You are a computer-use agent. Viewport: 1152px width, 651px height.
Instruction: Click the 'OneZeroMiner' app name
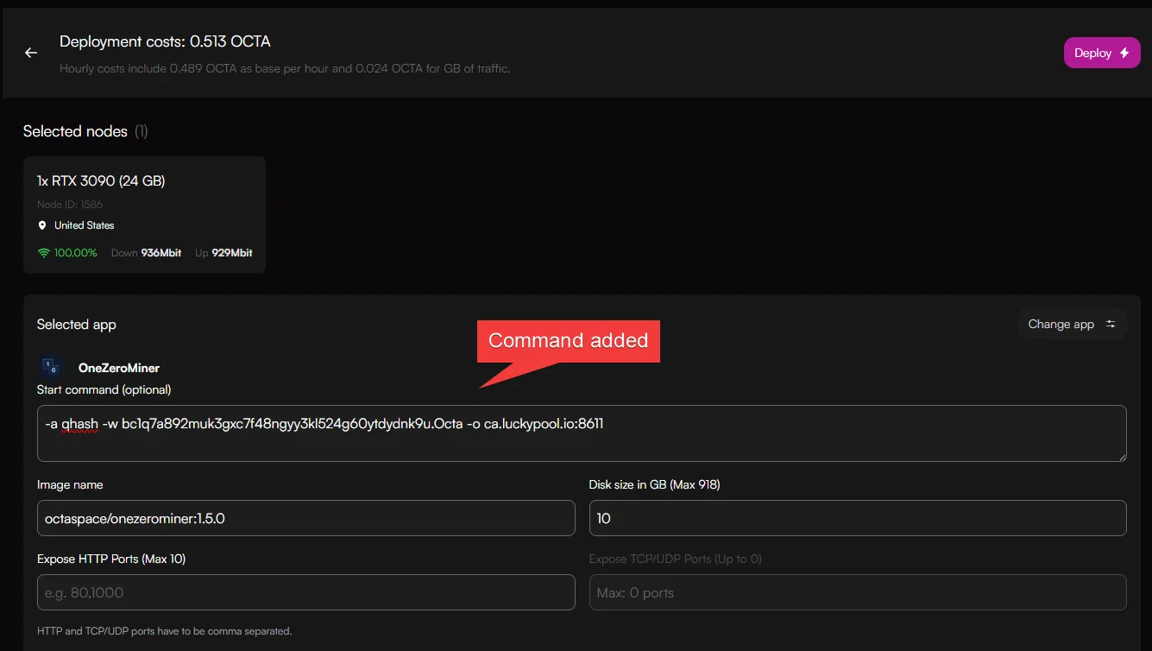tap(119, 368)
